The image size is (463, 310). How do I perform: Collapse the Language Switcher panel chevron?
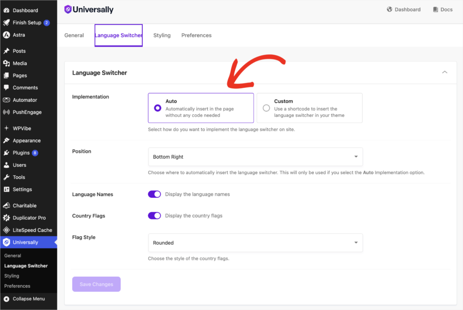(445, 72)
